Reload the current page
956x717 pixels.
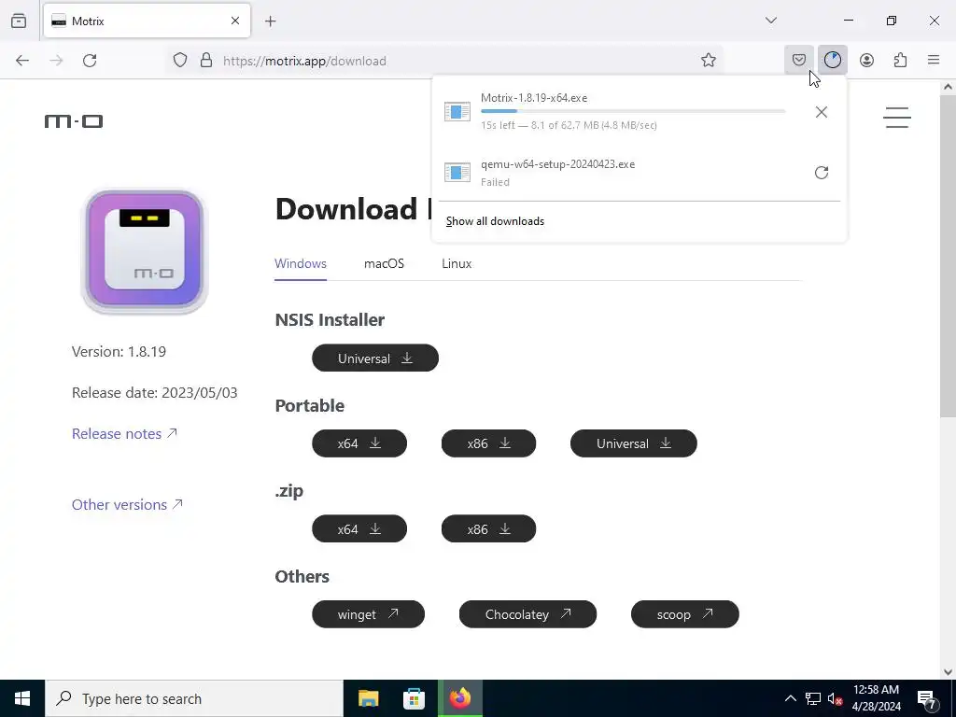pyautogui.click(x=90, y=61)
